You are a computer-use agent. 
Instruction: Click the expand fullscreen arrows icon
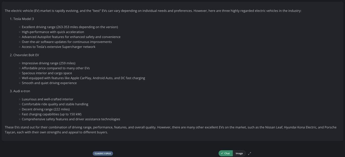click(x=250, y=153)
